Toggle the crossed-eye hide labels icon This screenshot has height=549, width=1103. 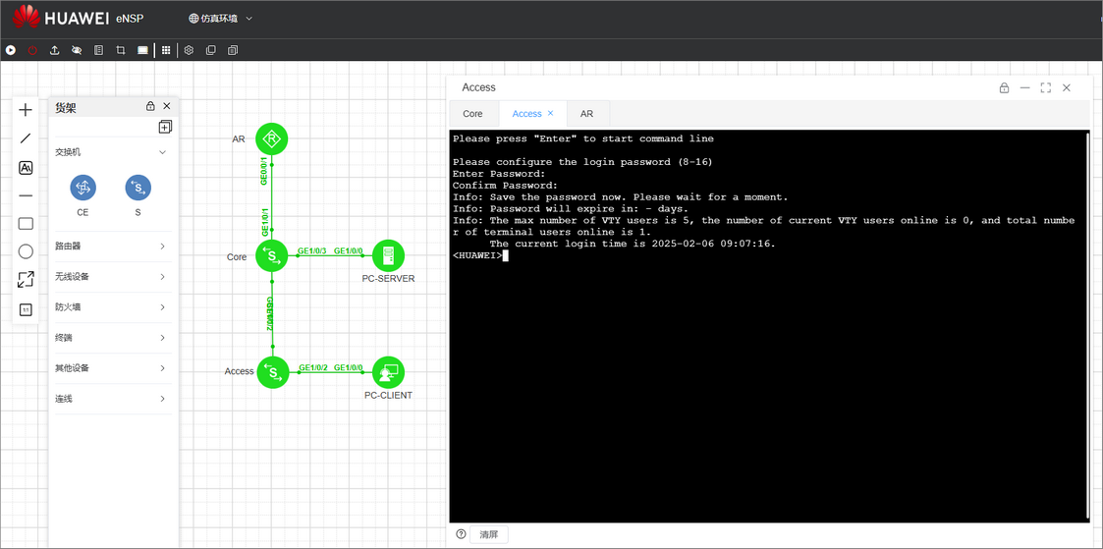pos(77,51)
